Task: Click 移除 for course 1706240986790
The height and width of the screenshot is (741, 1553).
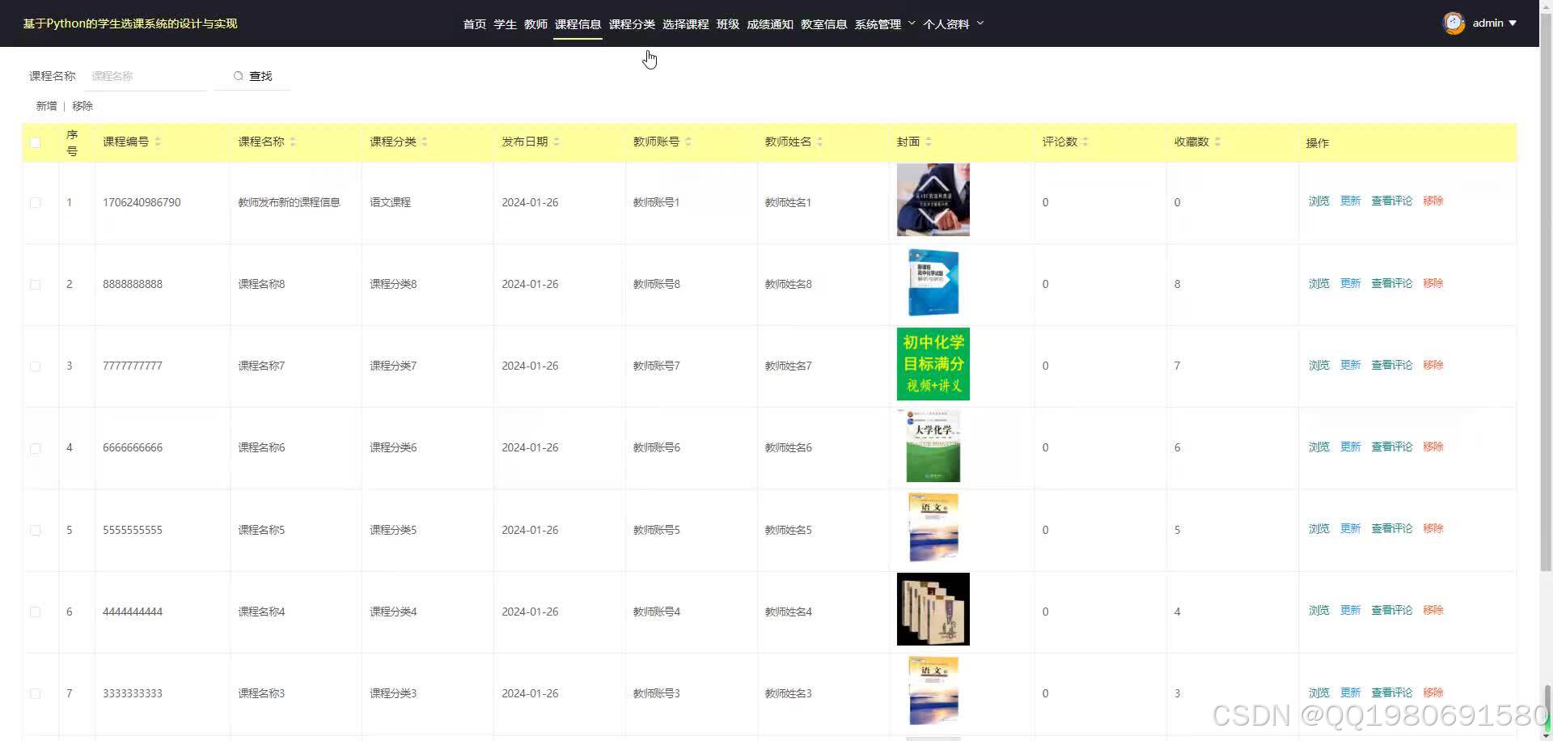Action: [1433, 201]
